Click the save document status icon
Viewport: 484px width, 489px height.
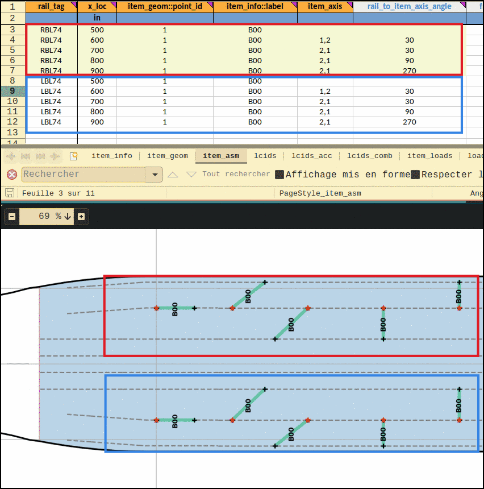click(9, 193)
